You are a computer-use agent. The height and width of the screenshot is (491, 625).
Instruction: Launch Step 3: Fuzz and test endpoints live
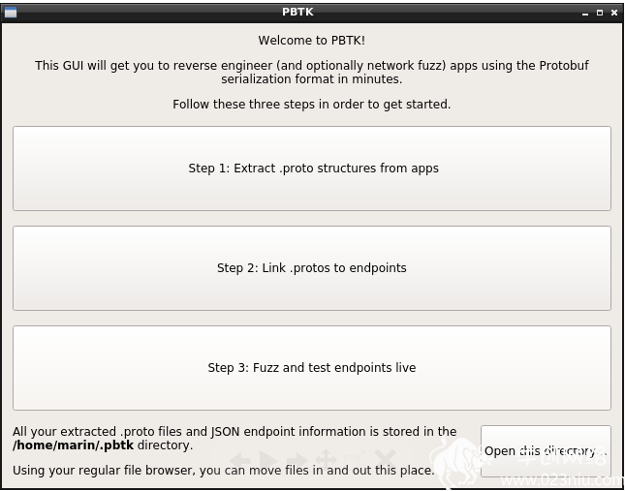click(312, 368)
